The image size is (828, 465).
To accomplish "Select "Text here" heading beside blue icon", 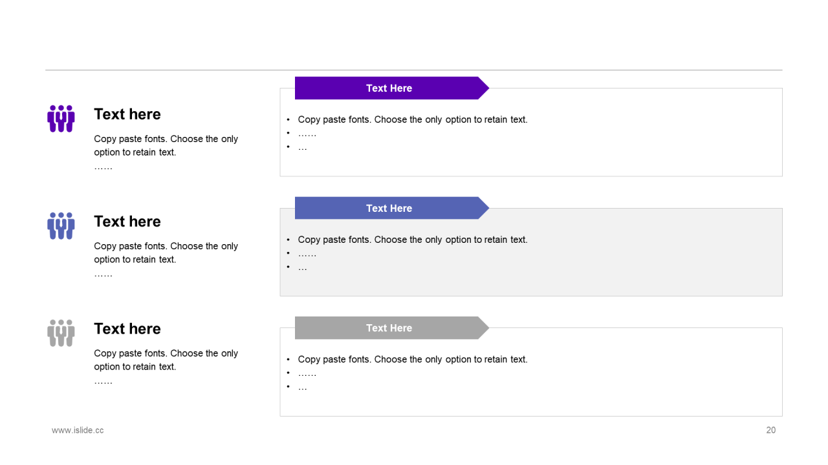I will (x=127, y=222).
